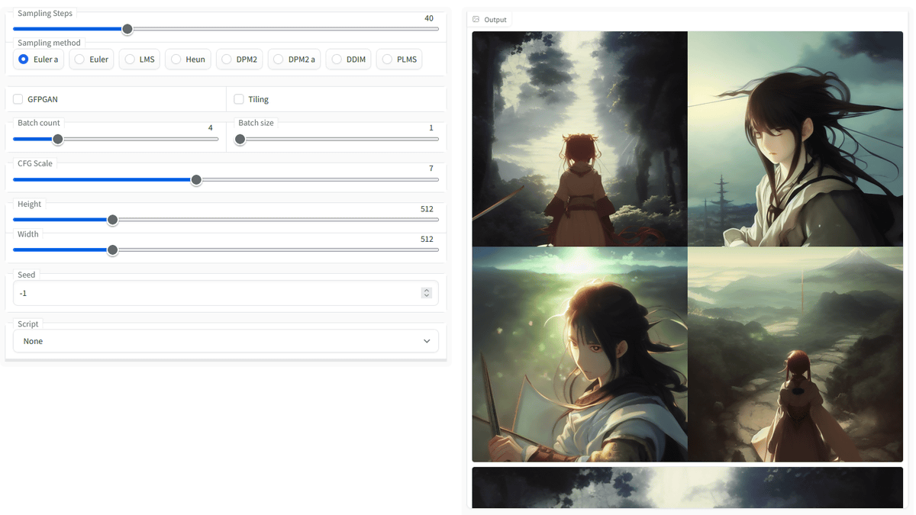Click the Batch size slider handle
The height and width of the screenshot is (515, 916).
point(240,140)
